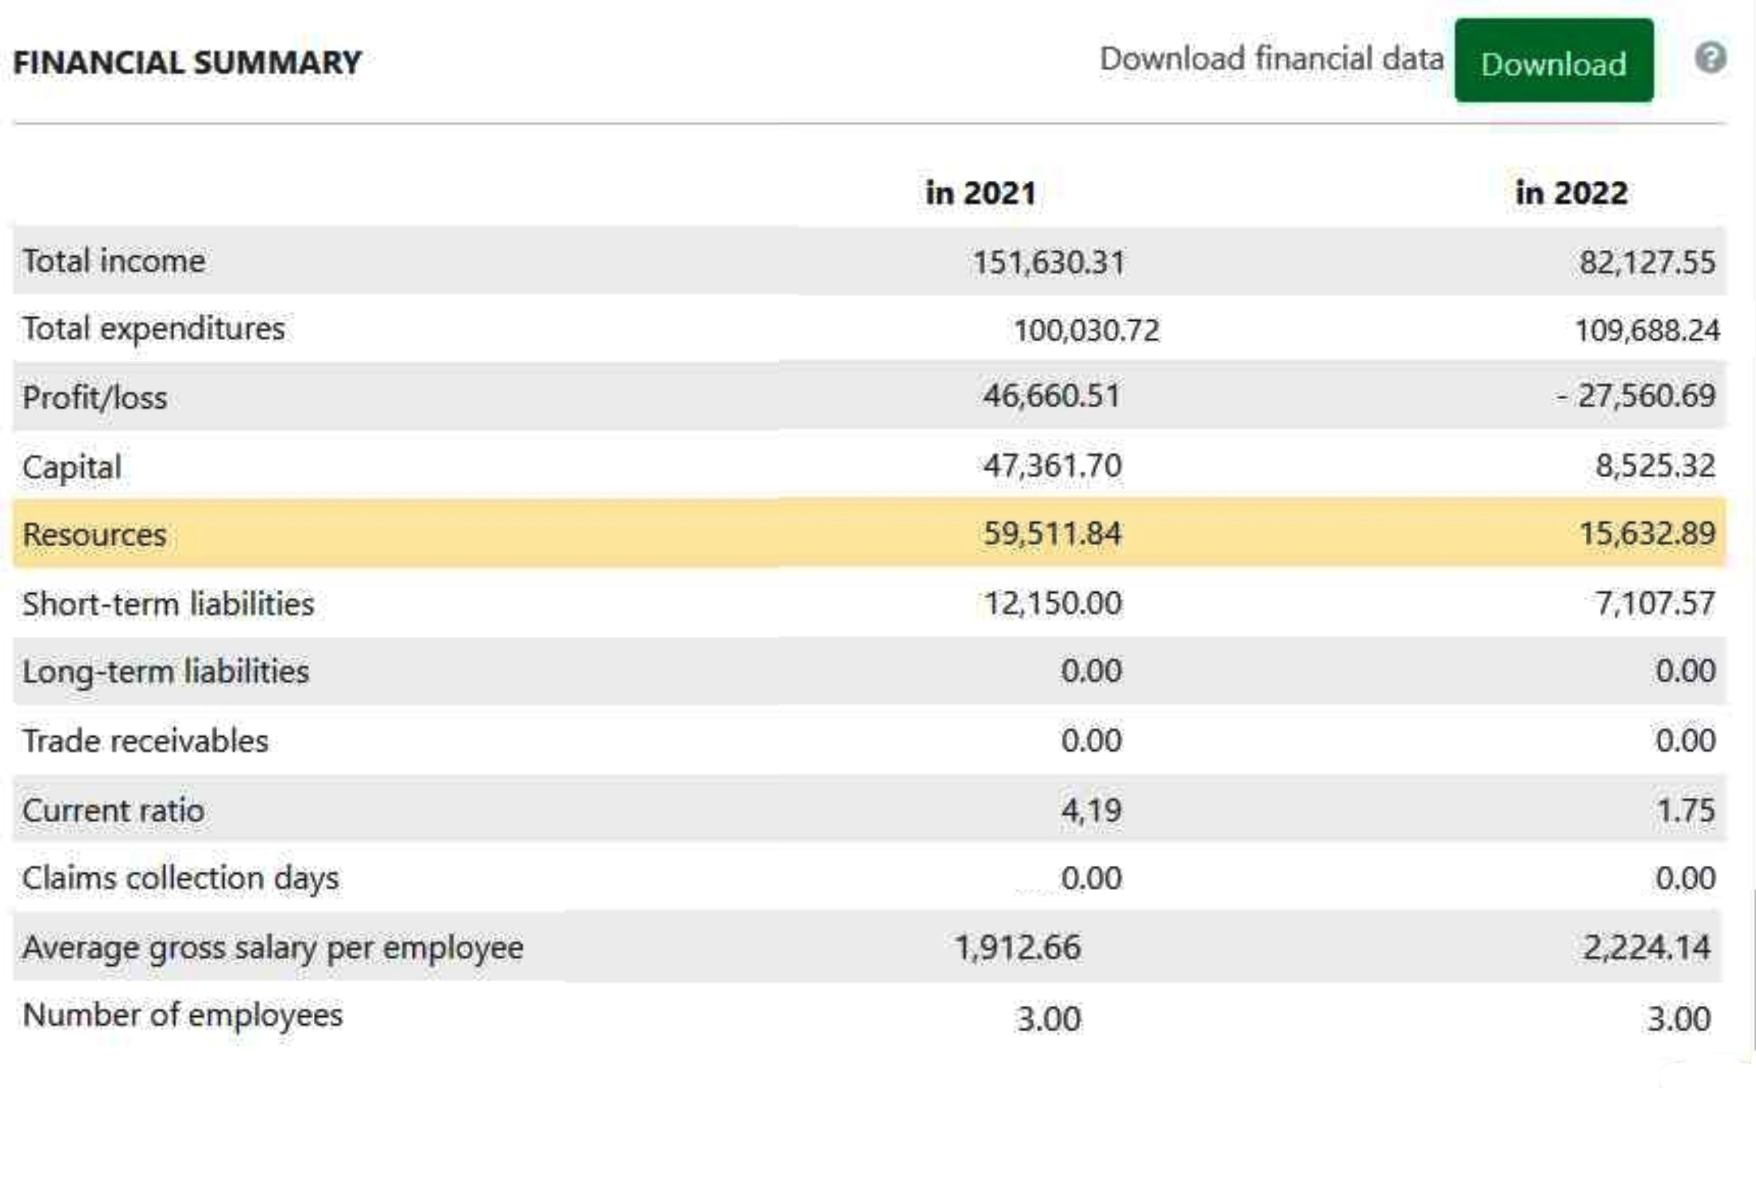Select Trade receivables 2021 value 0.00
This screenshot has height=1183, width=1756.
click(x=1091, y=740)
